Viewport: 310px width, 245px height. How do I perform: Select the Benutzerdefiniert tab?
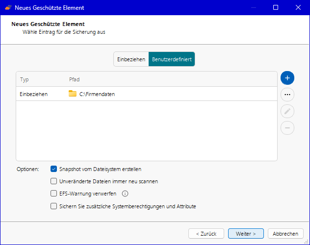[x=172, y=59]
